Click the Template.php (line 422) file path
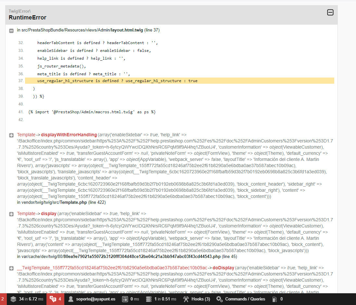 (x=61, y=202)
